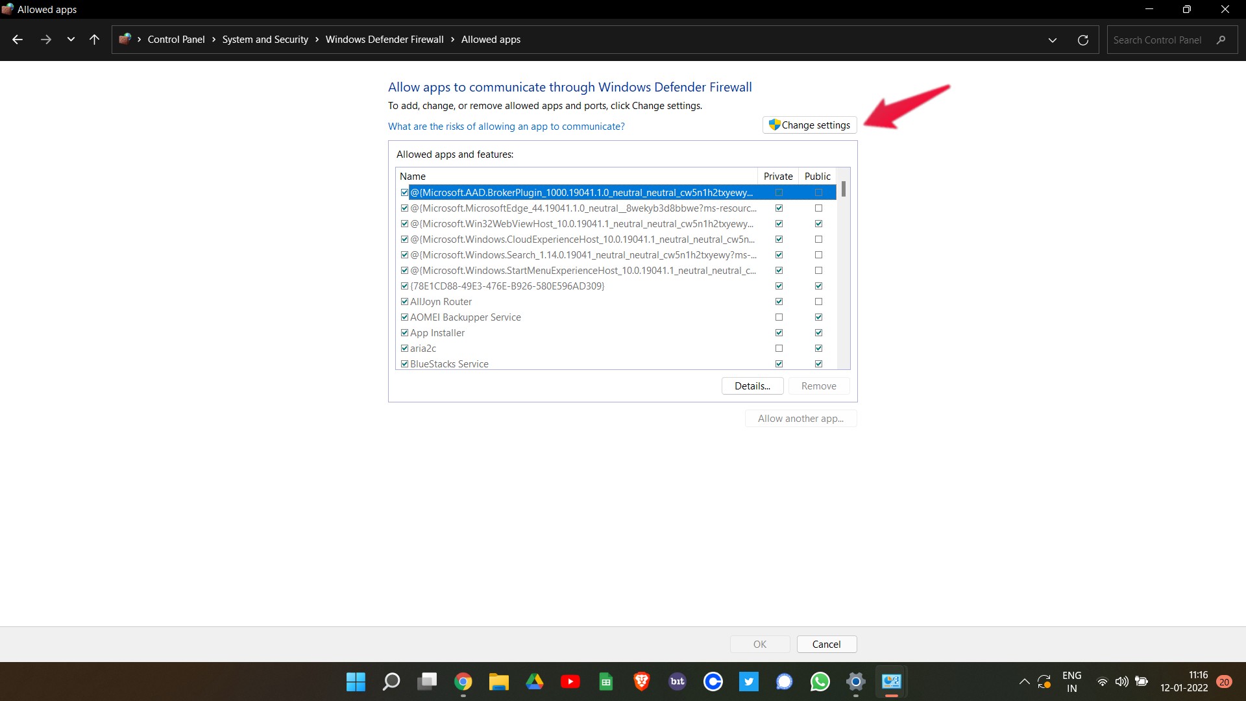Go up one level with up arrow
This screenshot has height=701, width=1246.
point(94,40)
